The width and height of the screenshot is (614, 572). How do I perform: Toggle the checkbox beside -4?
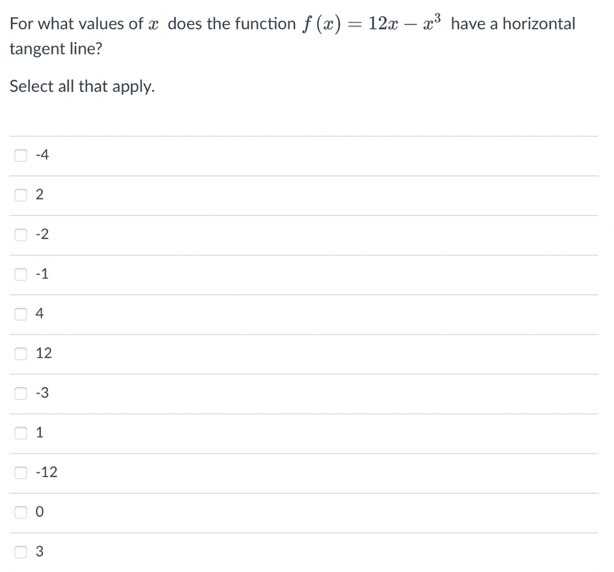click(x=20, y=155)
